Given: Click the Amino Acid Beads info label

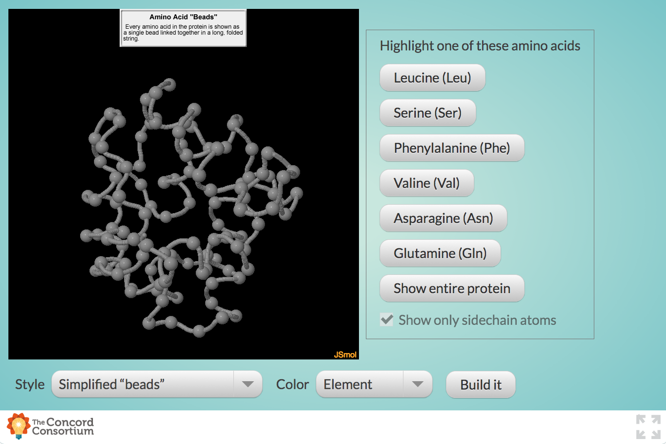Looking at the screenshot, I should point(183,28).
